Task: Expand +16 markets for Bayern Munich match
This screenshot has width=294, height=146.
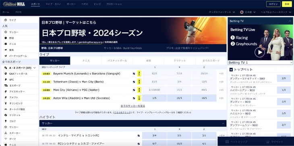Action: coord(221,74)
